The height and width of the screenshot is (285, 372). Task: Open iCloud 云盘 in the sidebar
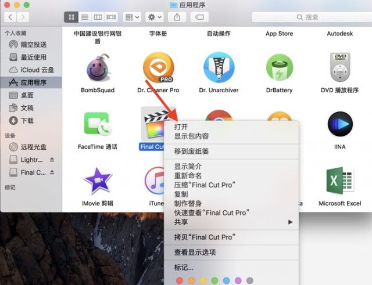click(x=31, y=70)
